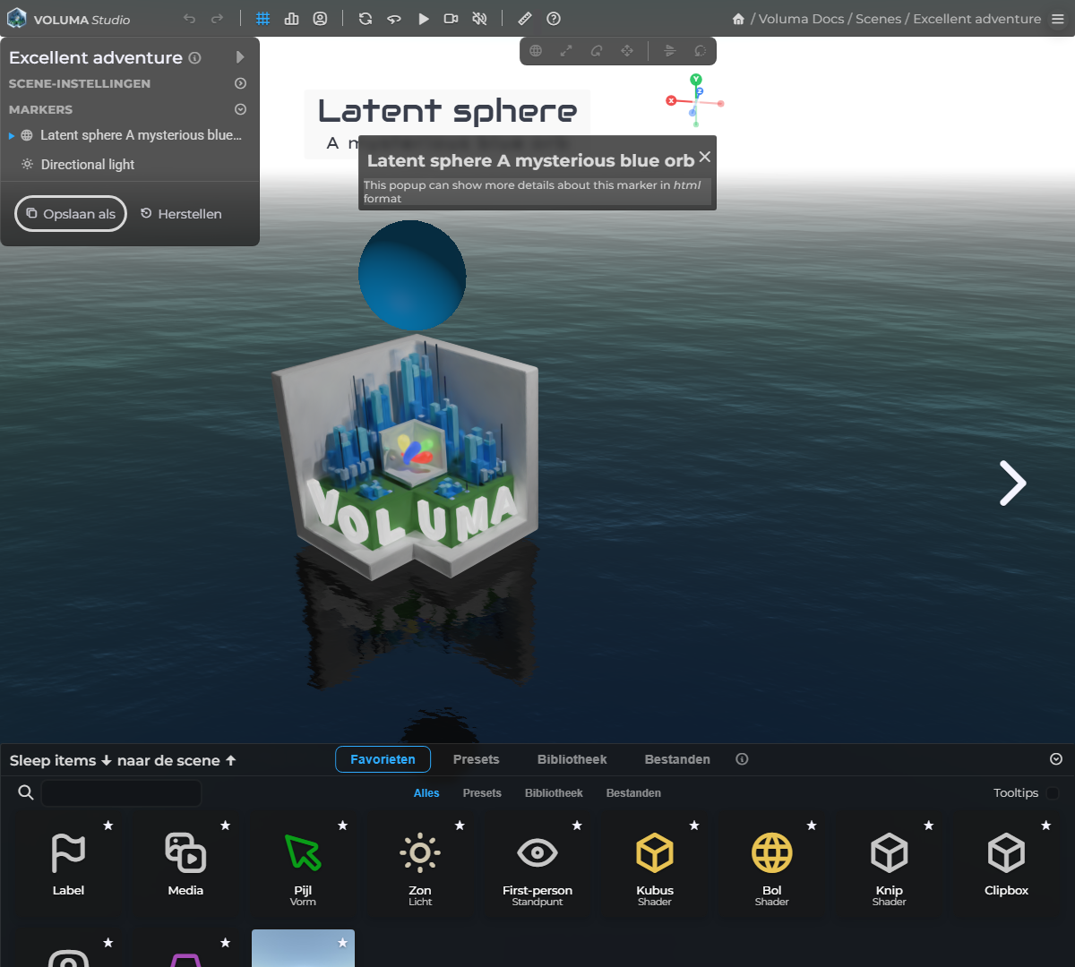Screen dimensions: 1075x967
Task: Switch to top Bestanden tab
Action: tap(677, 759)
